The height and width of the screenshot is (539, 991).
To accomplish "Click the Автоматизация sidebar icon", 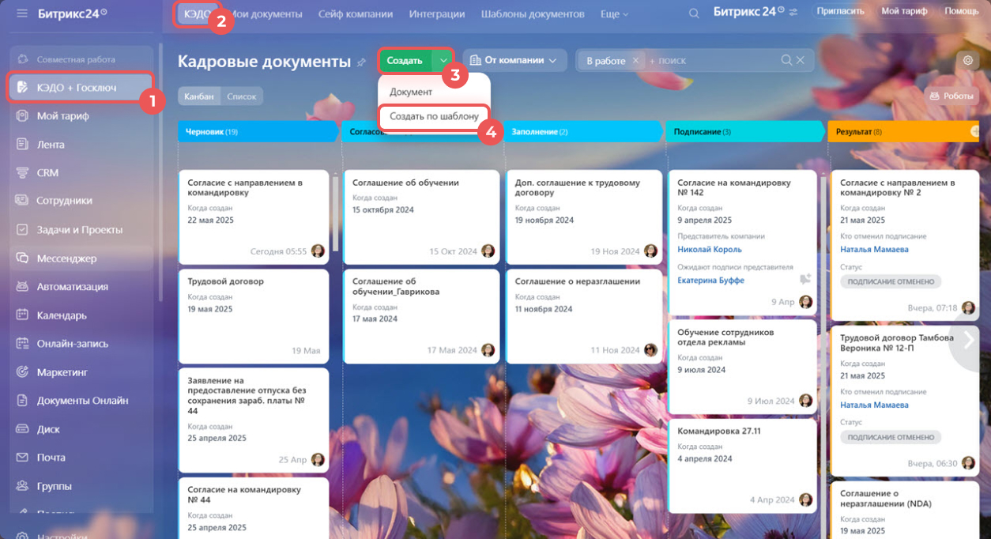I will [22, 287].
